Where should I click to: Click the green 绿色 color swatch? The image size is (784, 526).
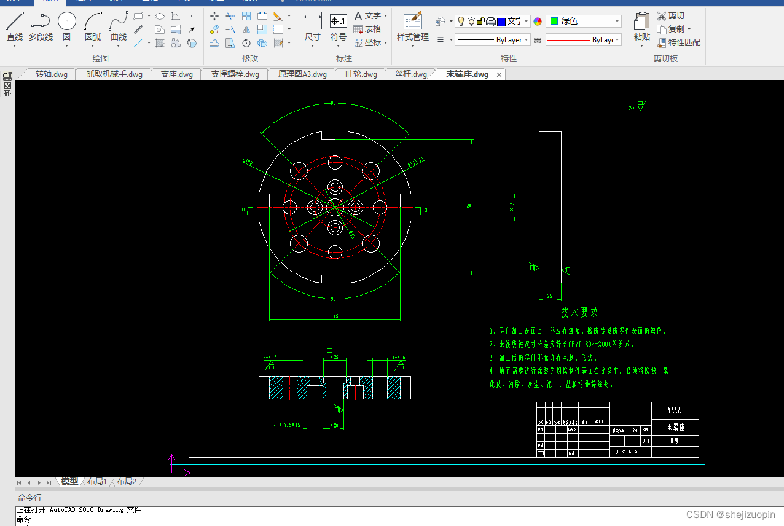554,21
